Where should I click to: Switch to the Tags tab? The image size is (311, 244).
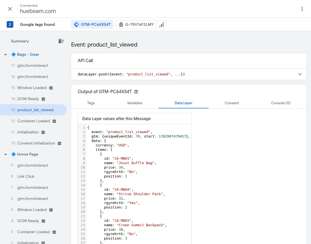91,103
